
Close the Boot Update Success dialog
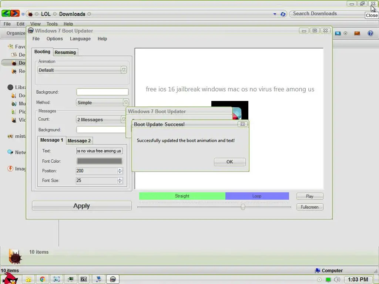242,124
